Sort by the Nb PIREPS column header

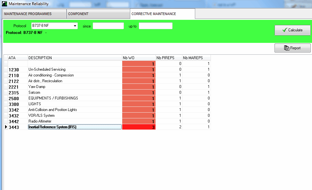(169, 58)
